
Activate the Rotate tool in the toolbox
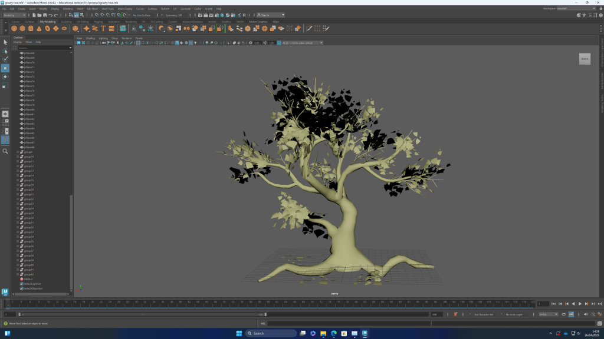click(x=5, y=77)
